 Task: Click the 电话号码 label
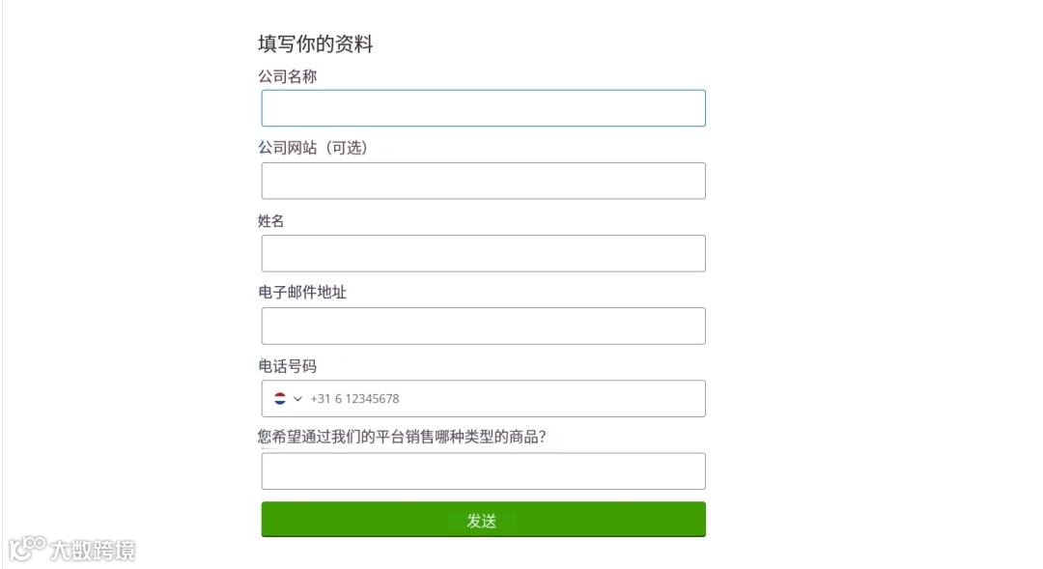point(287,366)
